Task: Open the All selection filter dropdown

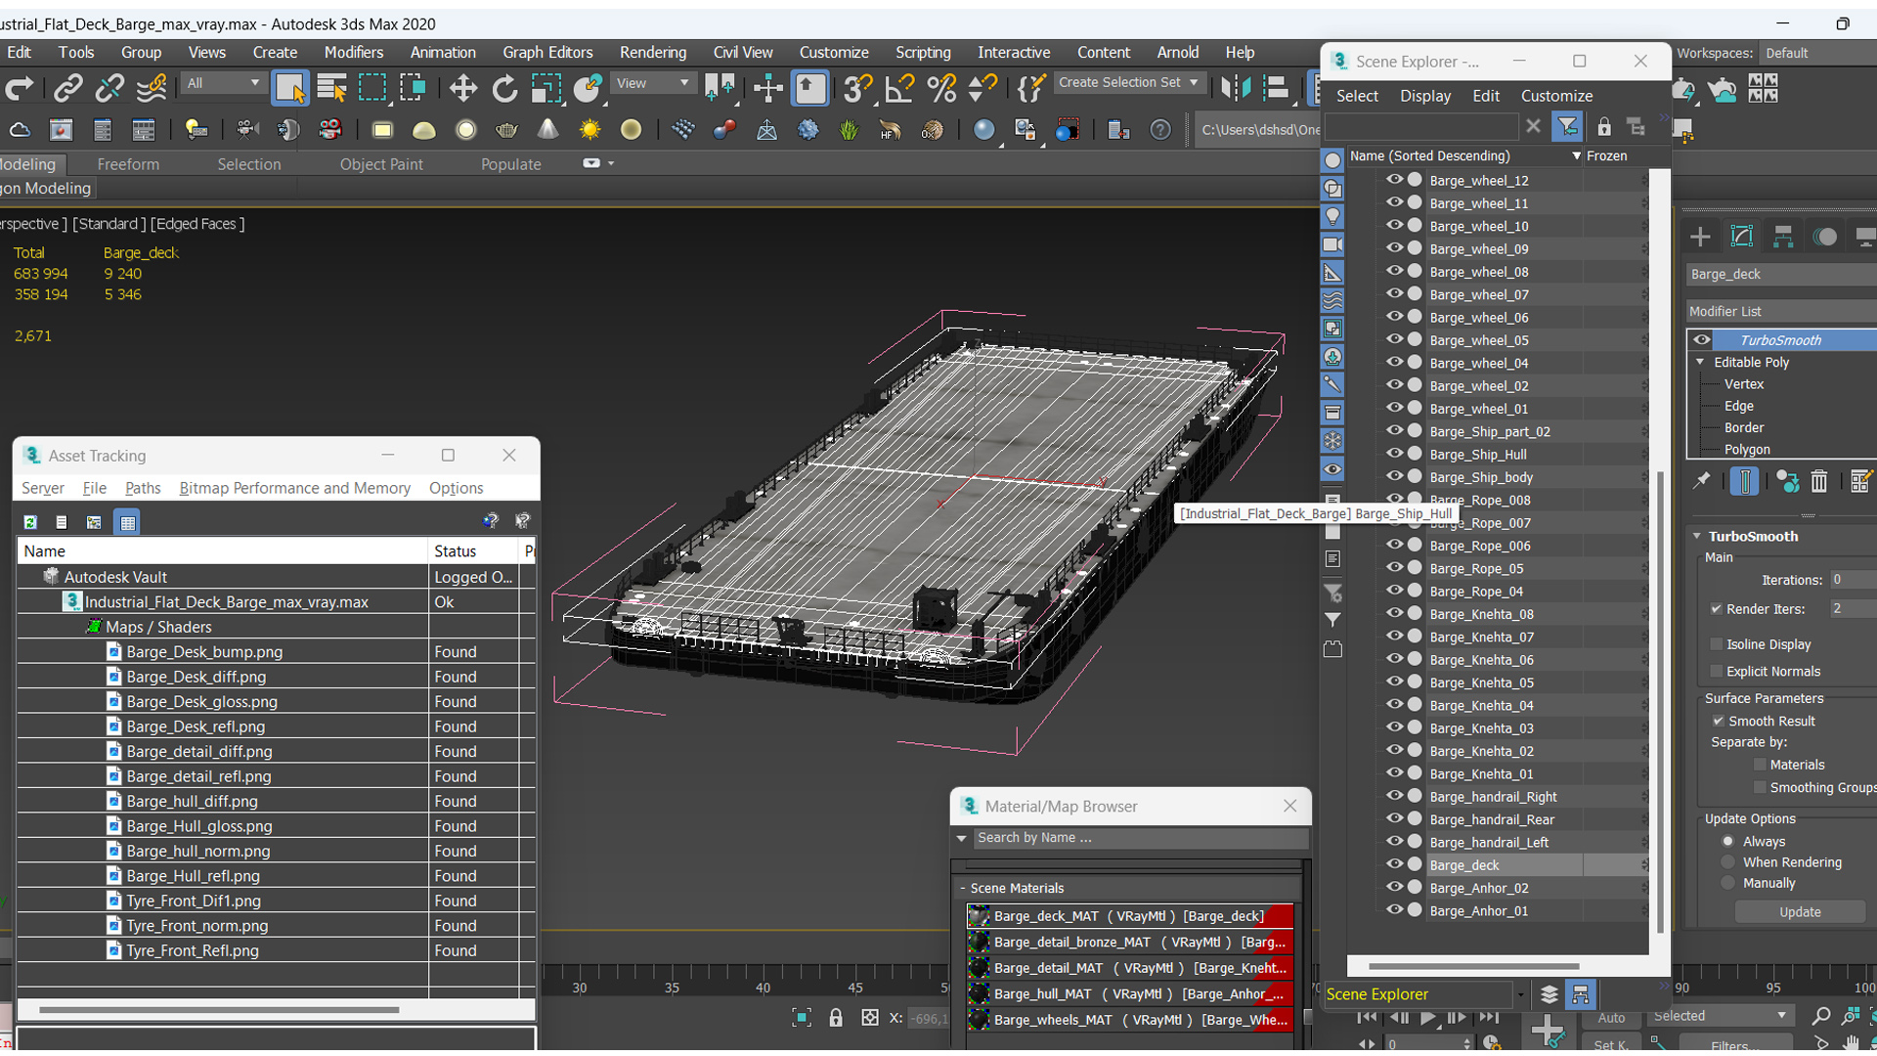Action: [x=224, y=83]
